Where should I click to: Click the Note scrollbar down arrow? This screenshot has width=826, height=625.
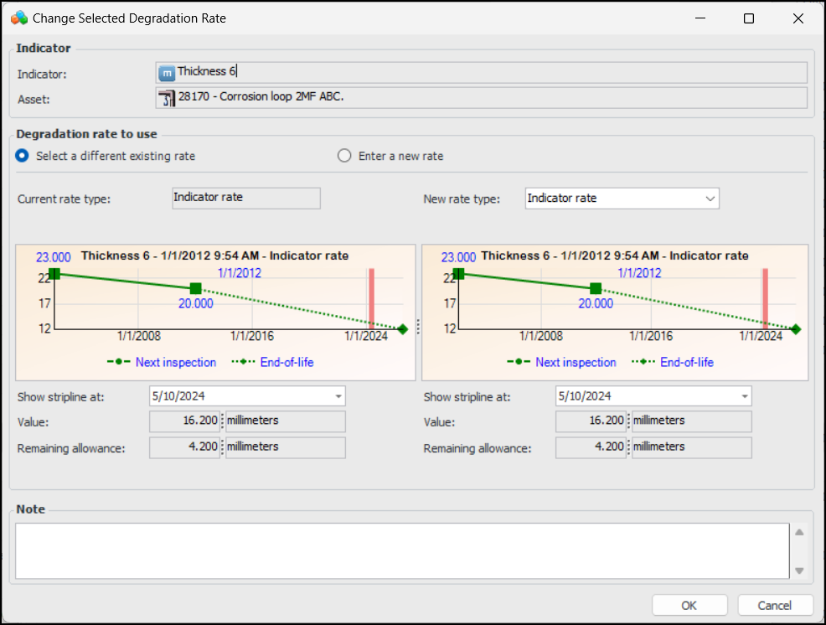(x=799, y=571)
